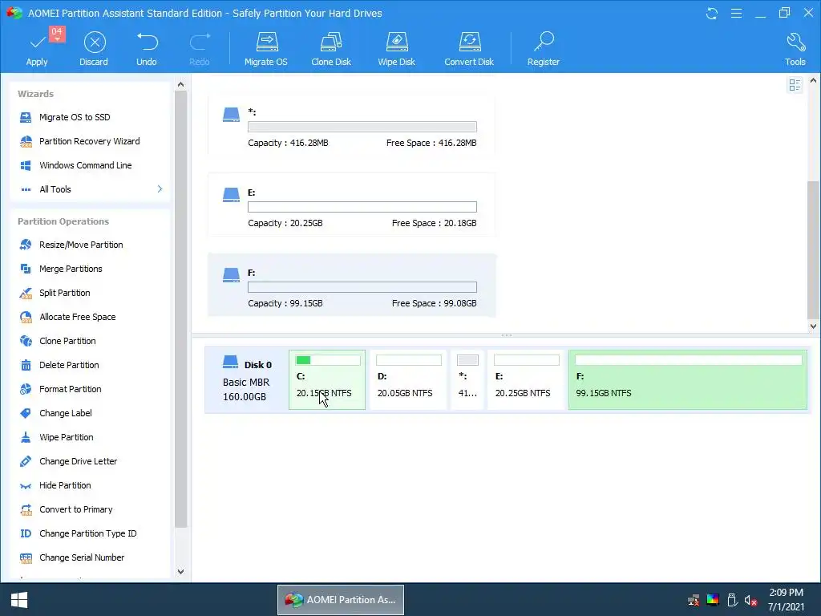Select the E: 20.25GB partition card

pos(352,205)
